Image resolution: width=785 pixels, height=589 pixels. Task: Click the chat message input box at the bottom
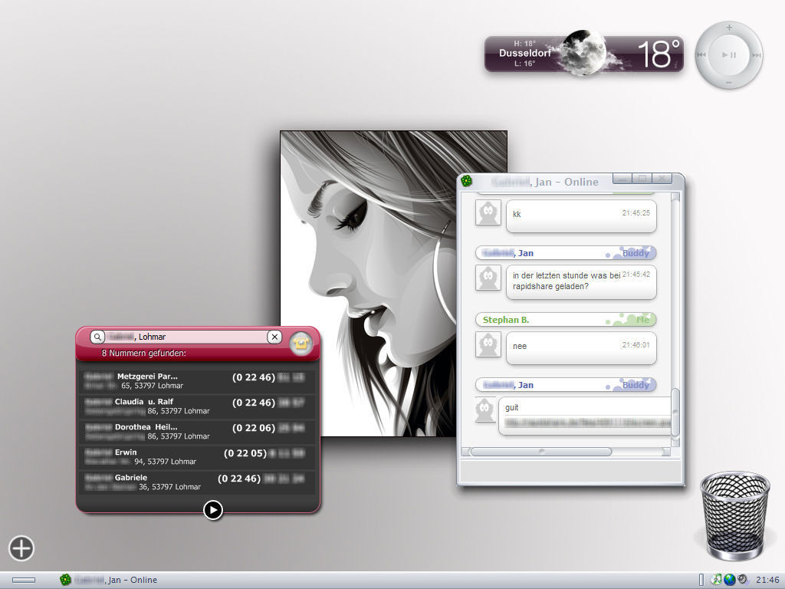[570, 472]
